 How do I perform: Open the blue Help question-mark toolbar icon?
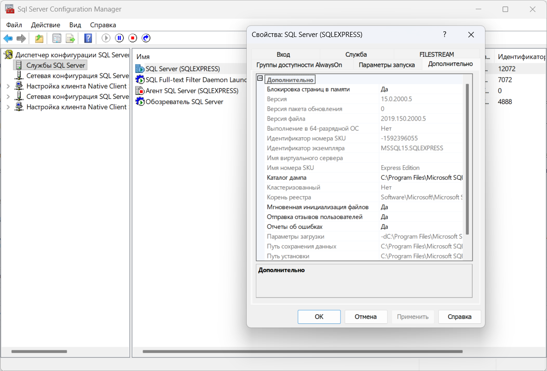point(88,38)
